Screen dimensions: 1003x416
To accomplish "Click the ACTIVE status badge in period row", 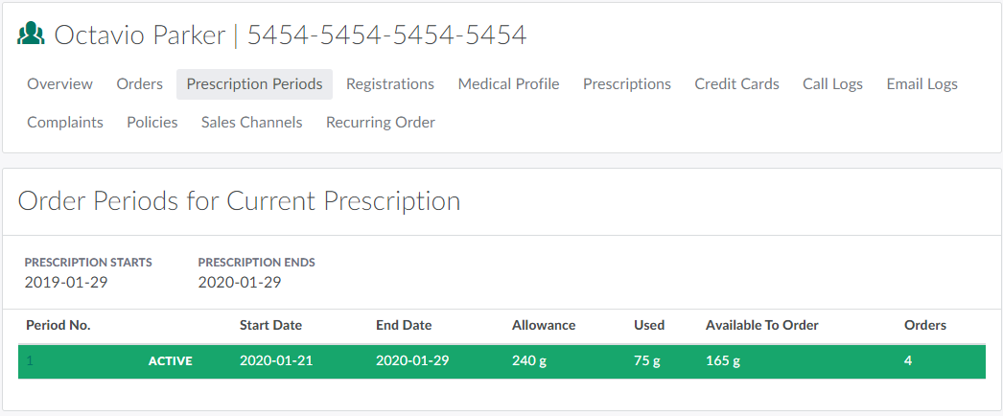I will [x=170, y=361].
